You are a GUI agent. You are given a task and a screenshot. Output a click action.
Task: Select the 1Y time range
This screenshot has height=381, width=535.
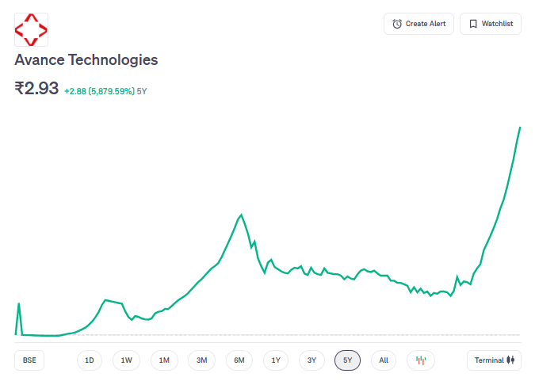point(276,360)
